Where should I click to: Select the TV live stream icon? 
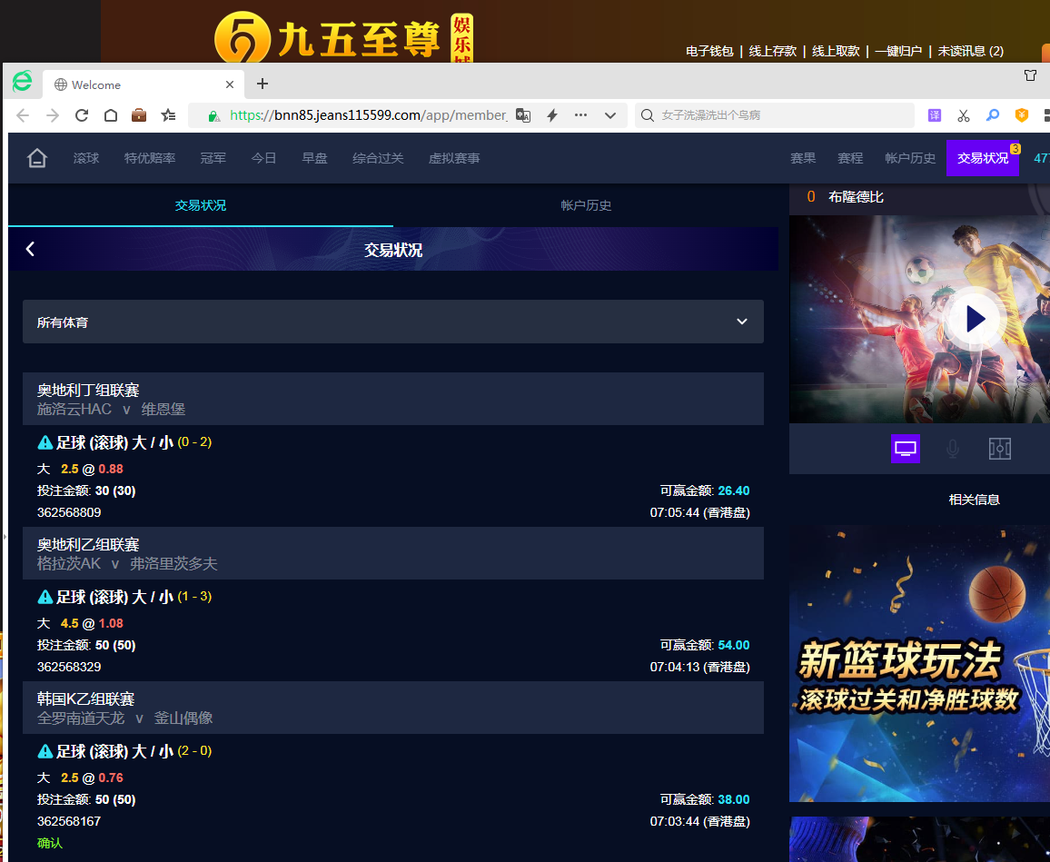point(905,448)
